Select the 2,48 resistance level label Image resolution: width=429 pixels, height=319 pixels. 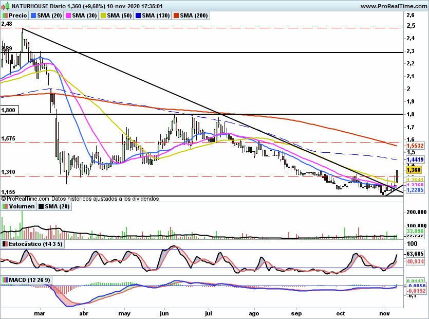(x=7, y=24)
